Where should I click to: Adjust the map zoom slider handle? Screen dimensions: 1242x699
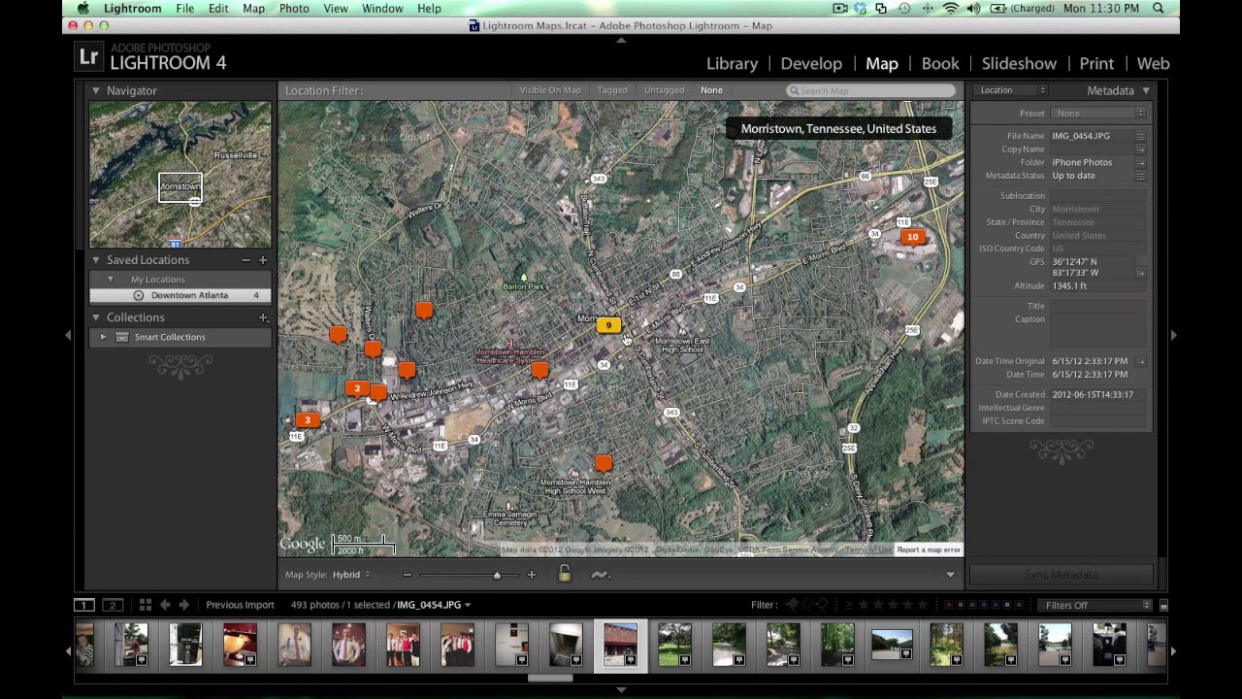coord(497,575)
